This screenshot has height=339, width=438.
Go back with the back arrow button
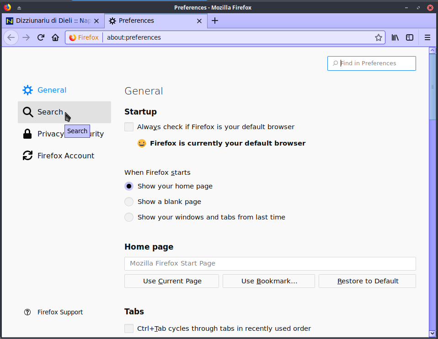[11, 37]
